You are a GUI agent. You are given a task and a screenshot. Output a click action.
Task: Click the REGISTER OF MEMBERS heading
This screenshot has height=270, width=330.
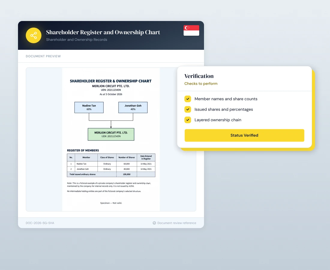click(x=83, y=151)
